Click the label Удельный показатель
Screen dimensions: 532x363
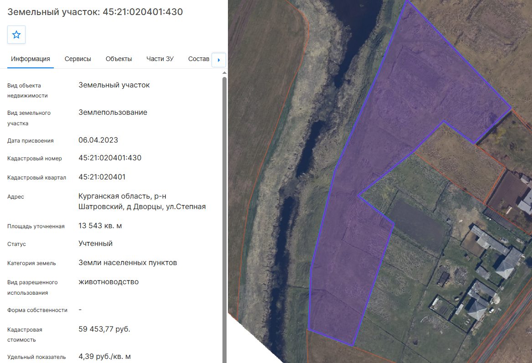coord(36,357)
